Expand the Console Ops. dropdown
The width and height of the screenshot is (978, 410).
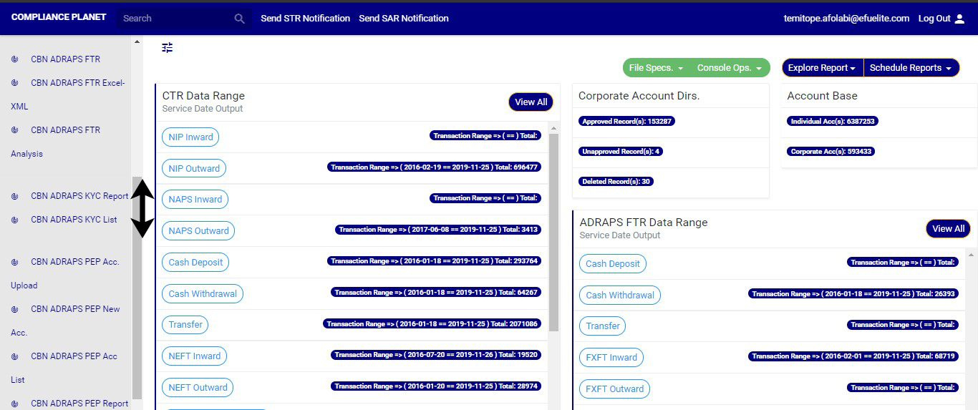pyautogui.click(x=730, y=68)
